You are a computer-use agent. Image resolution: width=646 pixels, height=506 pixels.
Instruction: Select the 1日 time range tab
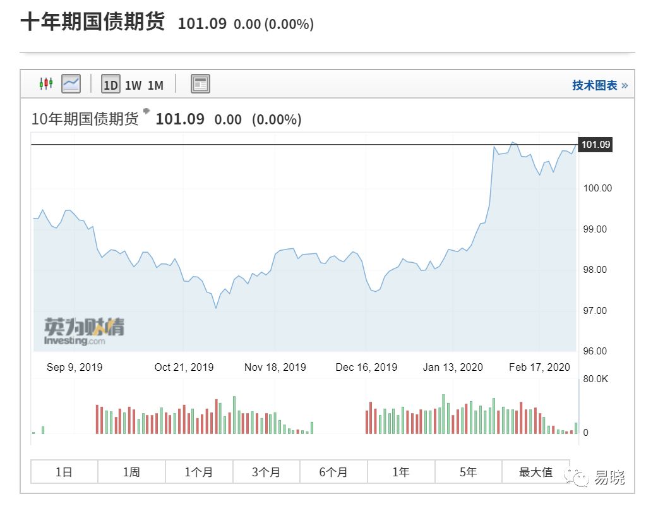pyautogui.click(x=64, y=472)
